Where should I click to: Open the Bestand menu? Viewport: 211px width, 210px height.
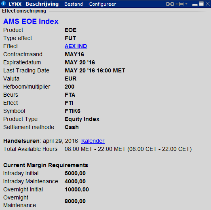coord(74,4)
